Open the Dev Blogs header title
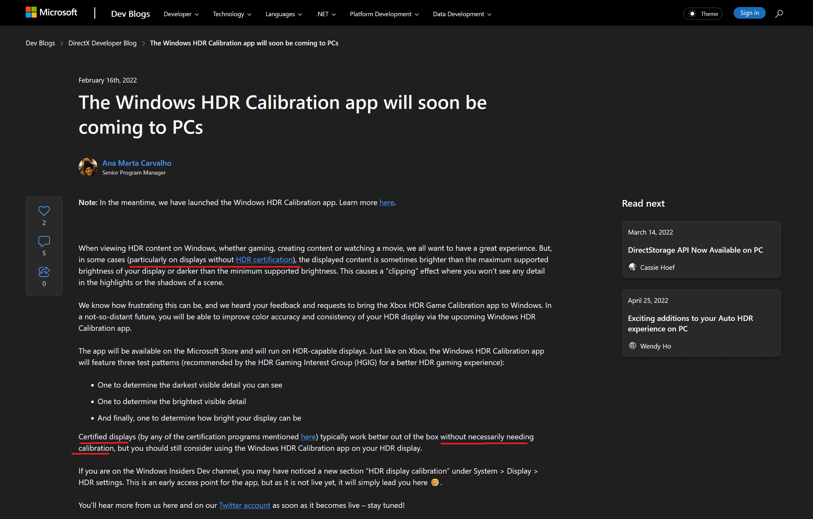 tap(130, 14)
